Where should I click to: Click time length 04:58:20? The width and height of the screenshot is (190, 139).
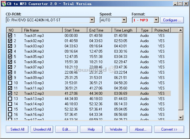[x=120, y=83]
